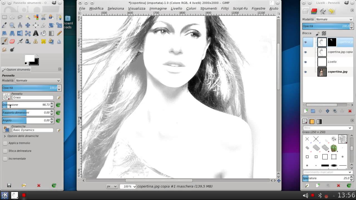Adjust the tool Opacità slider
The height and width of the screenshot is (200, 356).
point(30,88)
